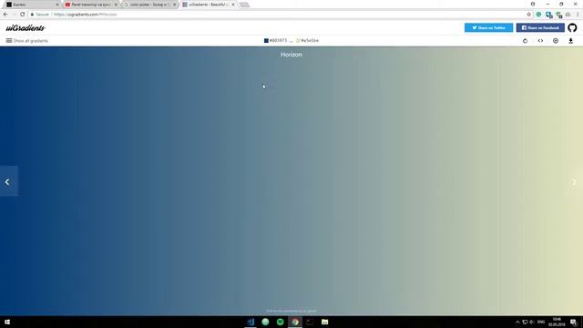Go to the previous gradient
The height and width of the screenshot is (328, 583).
8,181
